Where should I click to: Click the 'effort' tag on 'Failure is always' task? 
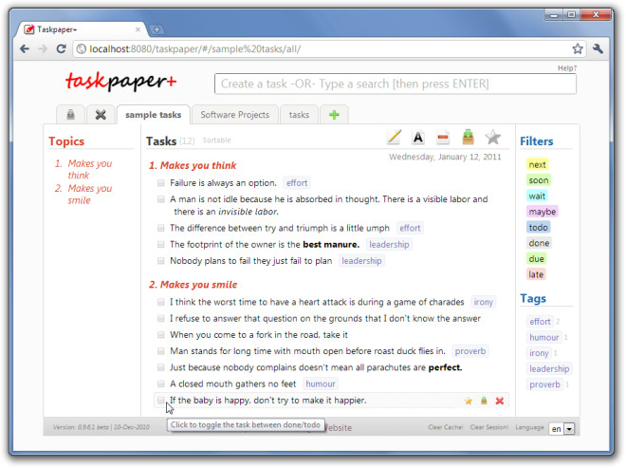click(x=297, y=183)
